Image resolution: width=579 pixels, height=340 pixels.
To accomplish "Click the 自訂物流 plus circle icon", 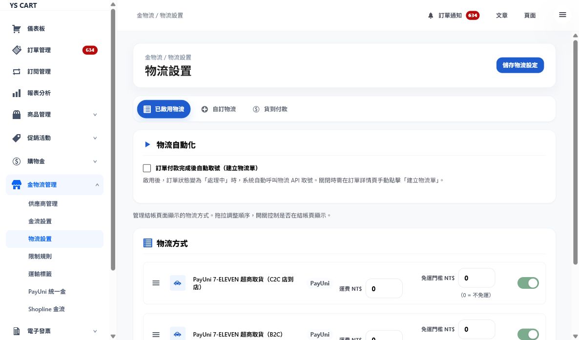I will (x=205, y=109).
